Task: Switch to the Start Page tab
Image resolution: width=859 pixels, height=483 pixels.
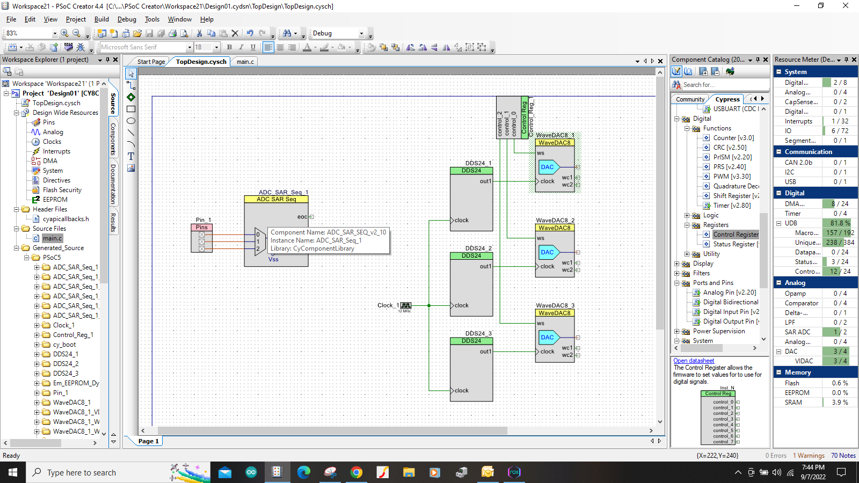Action: 151,62
